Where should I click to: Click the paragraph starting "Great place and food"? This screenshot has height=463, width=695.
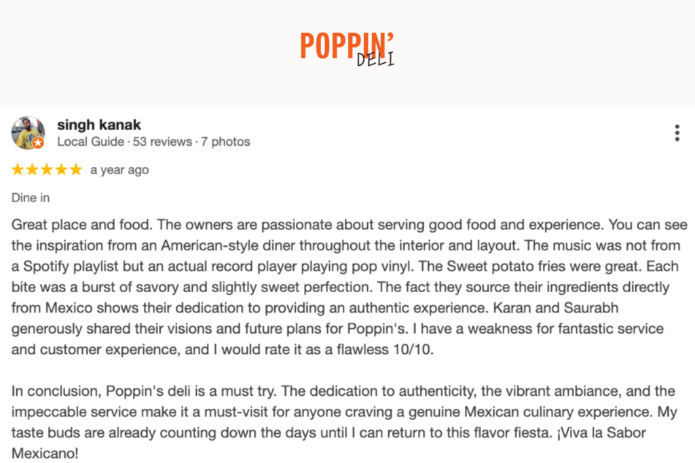(x=350, y=287)
